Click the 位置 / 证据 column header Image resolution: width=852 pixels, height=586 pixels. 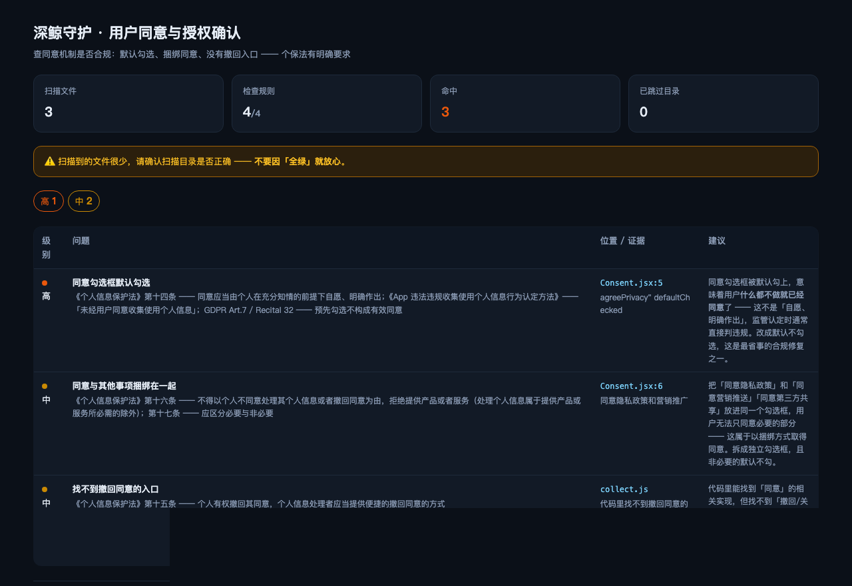(x=622, y=240)
